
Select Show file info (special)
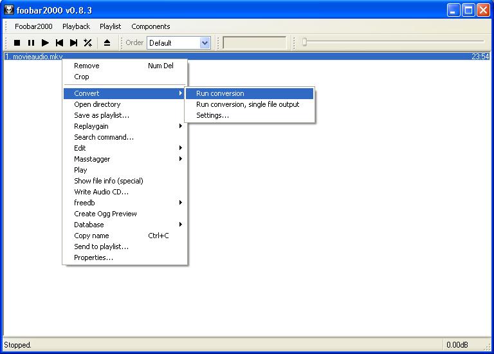[125, 181]
